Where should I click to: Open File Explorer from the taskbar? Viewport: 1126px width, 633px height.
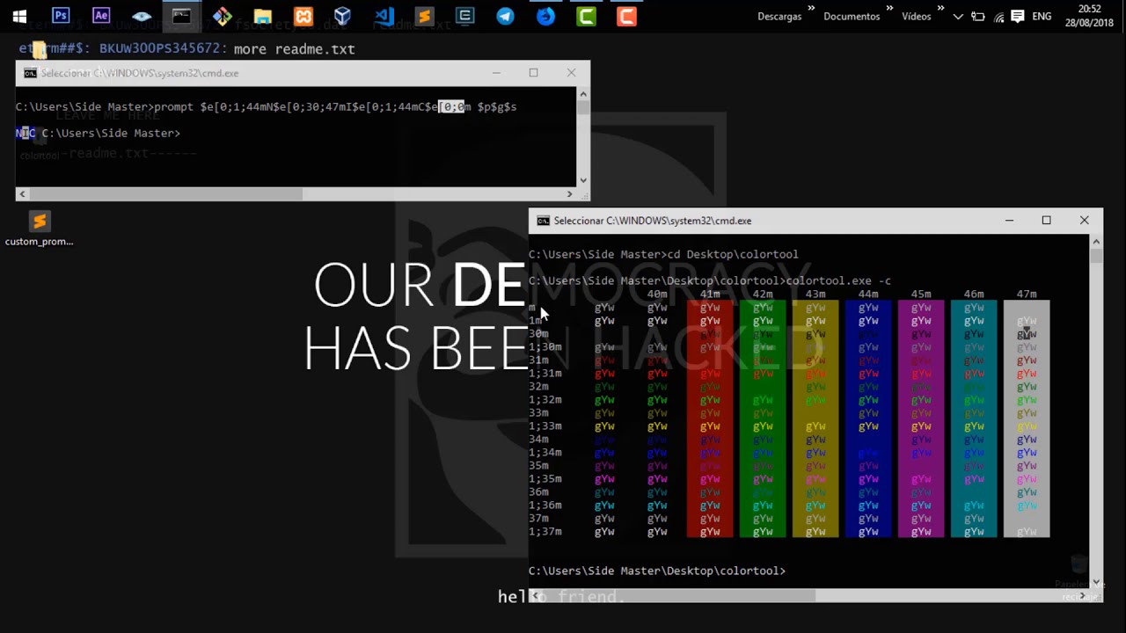(262, 16)
